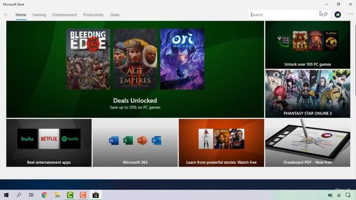Open File Explorer from taskbar

click(x=57, y=195)
